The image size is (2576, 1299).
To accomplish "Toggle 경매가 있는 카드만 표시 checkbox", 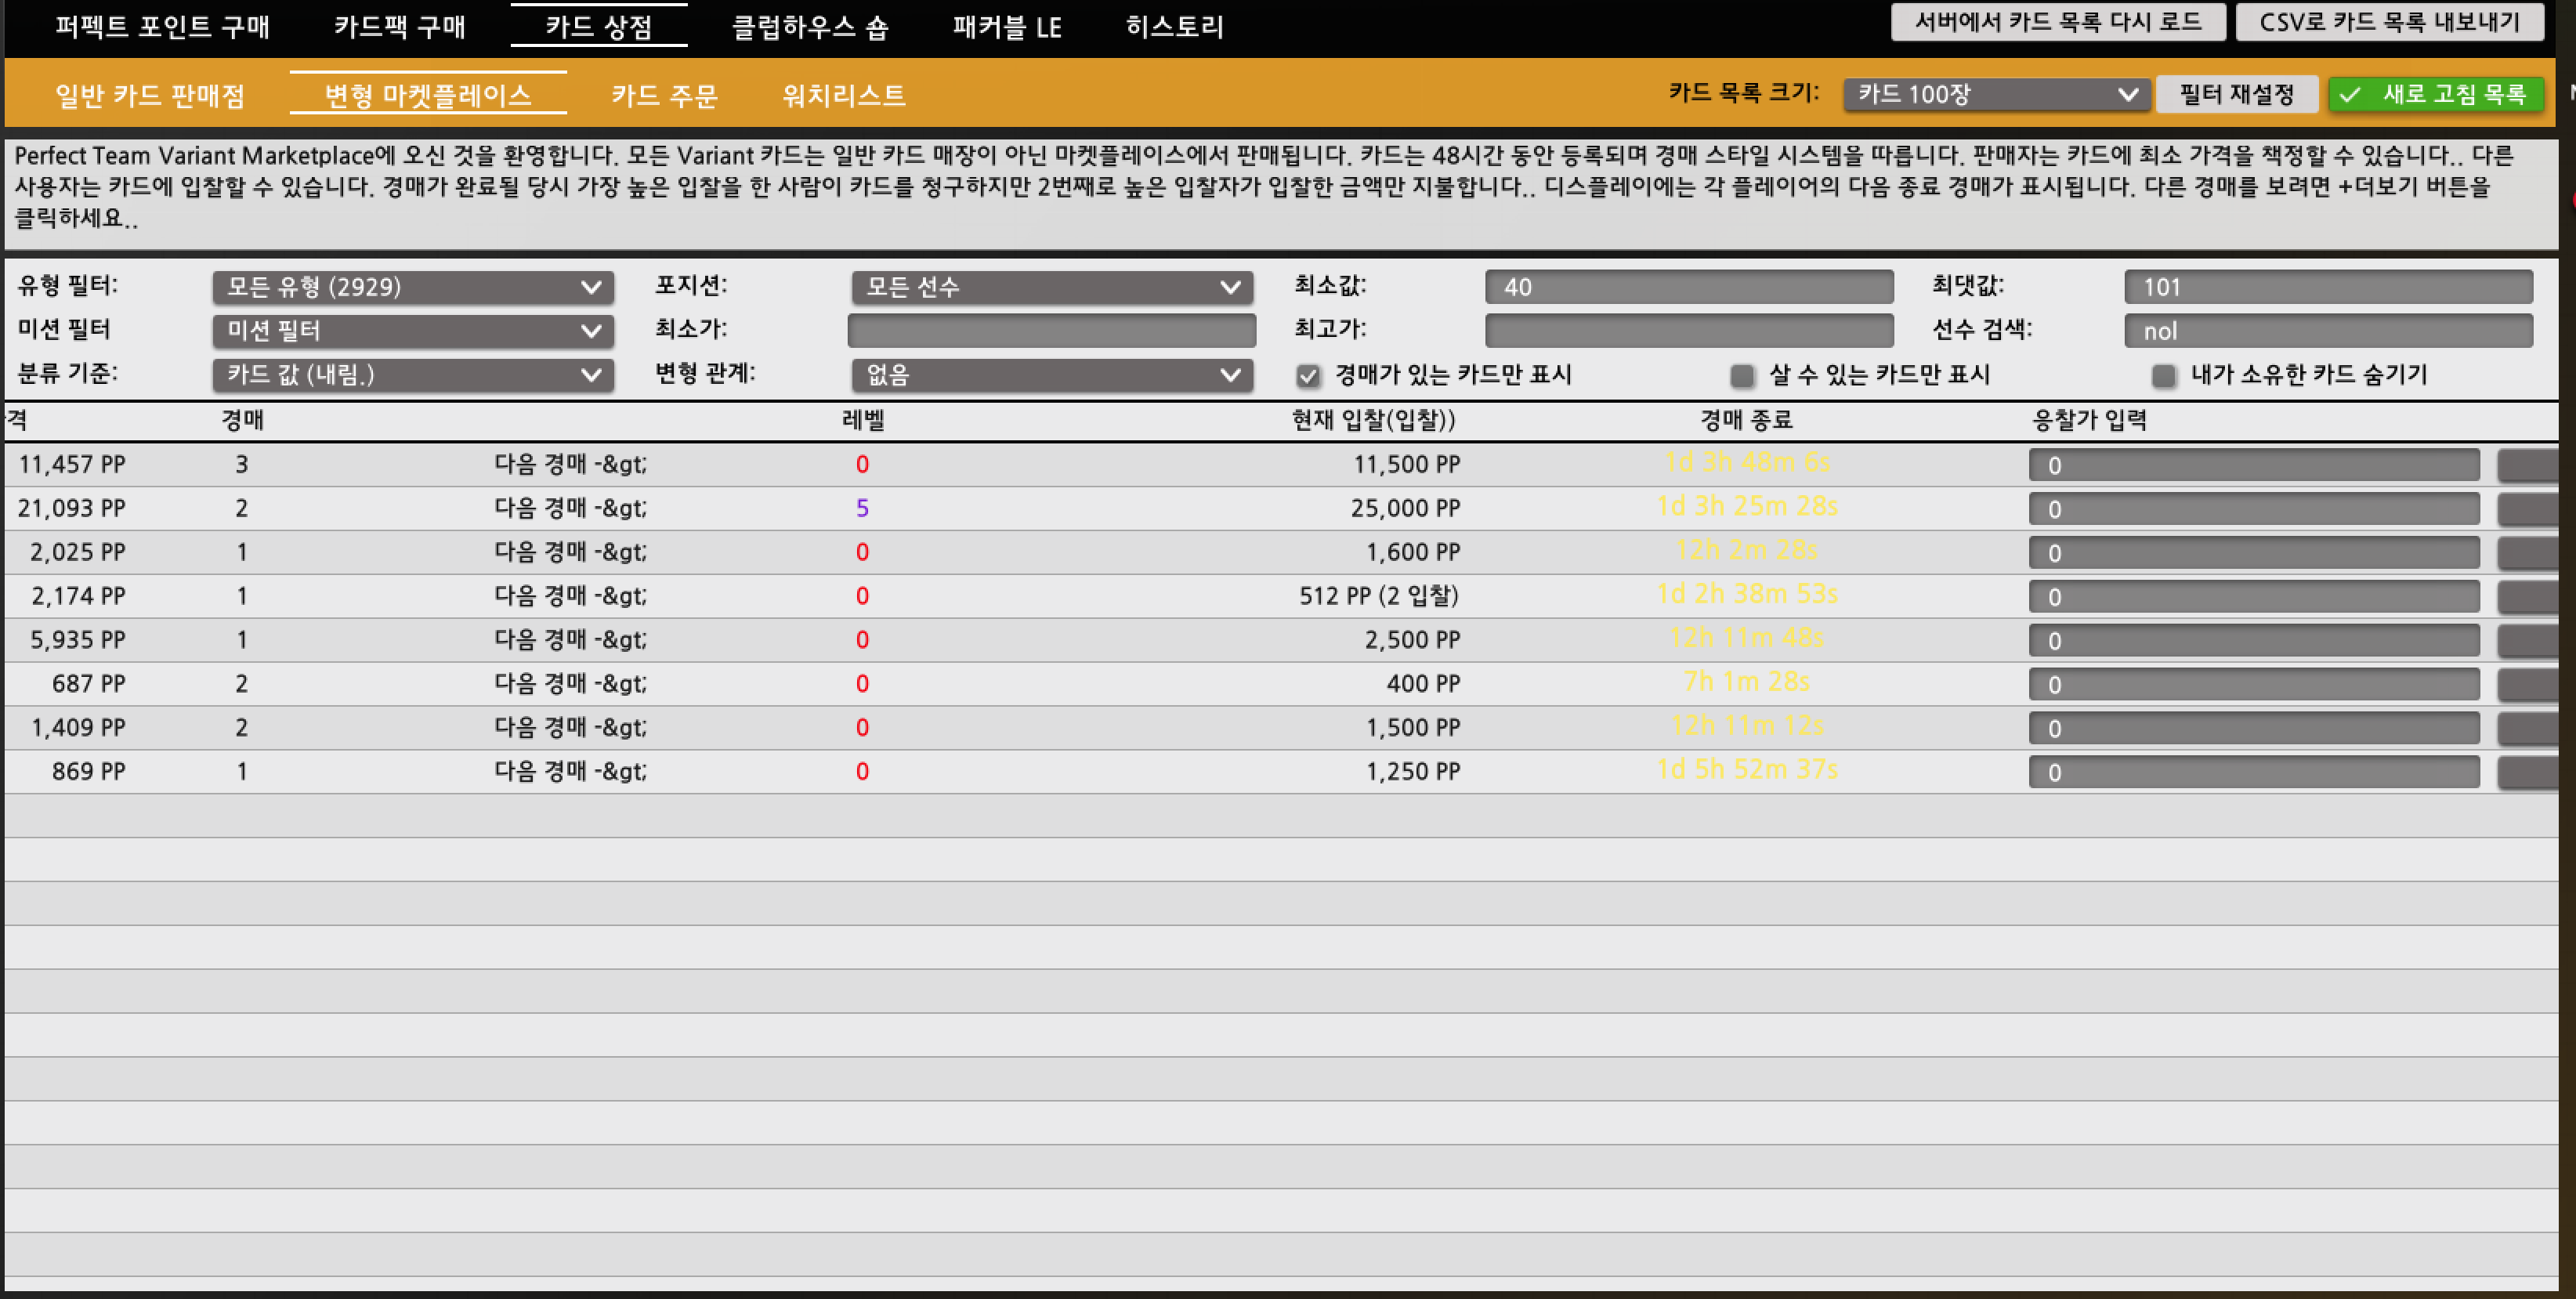I will tap(1308, 376).
